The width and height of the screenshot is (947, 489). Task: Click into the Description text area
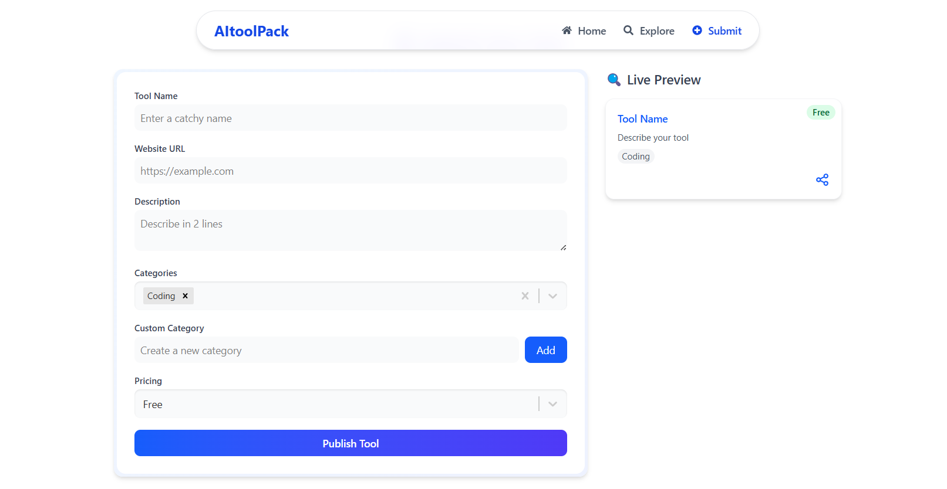pos(351,230)
